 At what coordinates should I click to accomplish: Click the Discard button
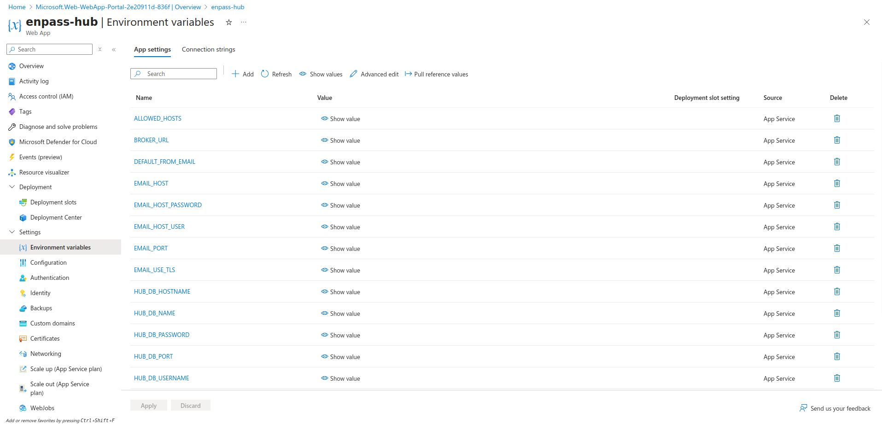tap(191, 406)
